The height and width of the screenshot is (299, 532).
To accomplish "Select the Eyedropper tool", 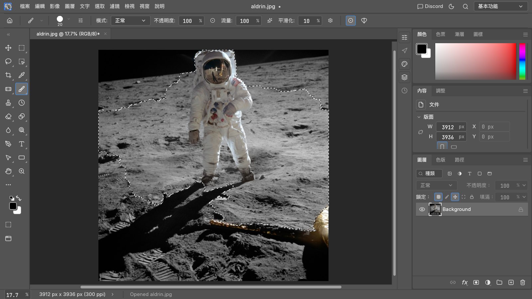I will click(x=22, y=75).
